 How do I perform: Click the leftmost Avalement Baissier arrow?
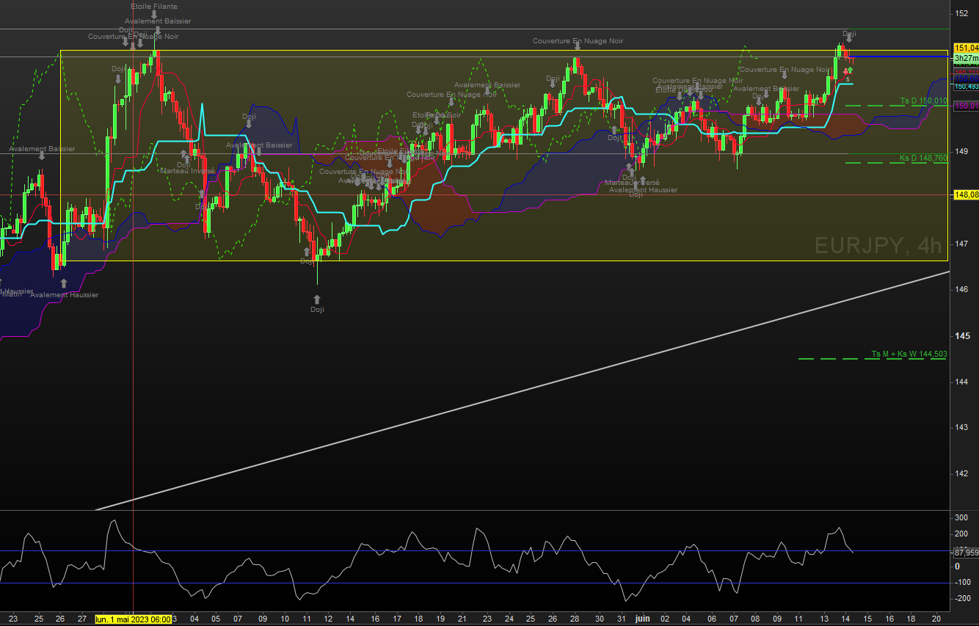42,157
